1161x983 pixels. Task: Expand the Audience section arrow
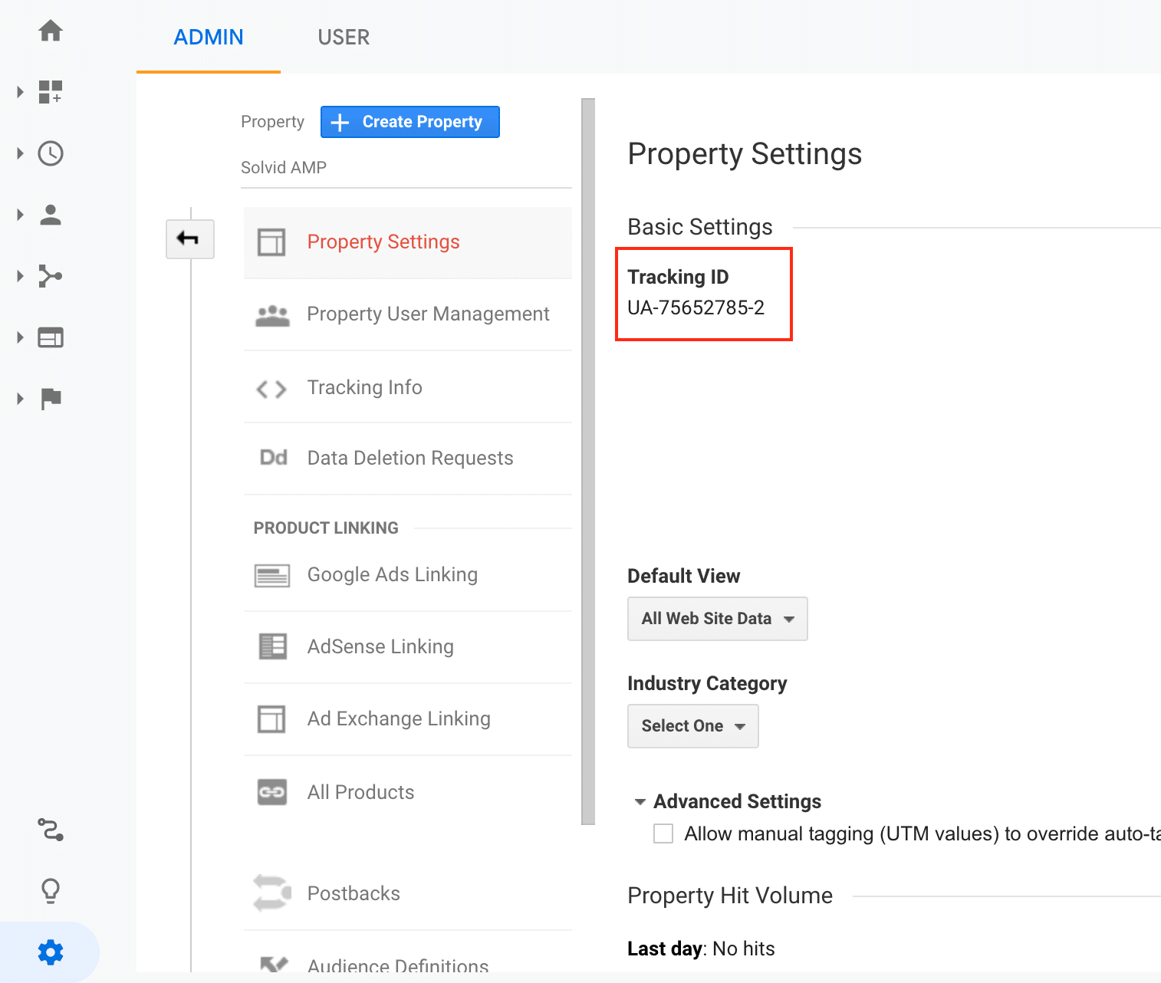[x=21, y=215]
